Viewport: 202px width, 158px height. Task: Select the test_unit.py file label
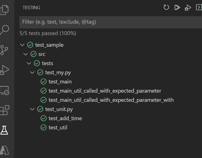59,109
